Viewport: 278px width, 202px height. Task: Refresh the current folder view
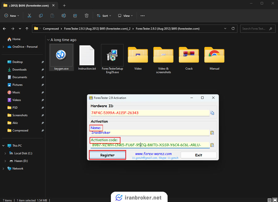point(233,28)
